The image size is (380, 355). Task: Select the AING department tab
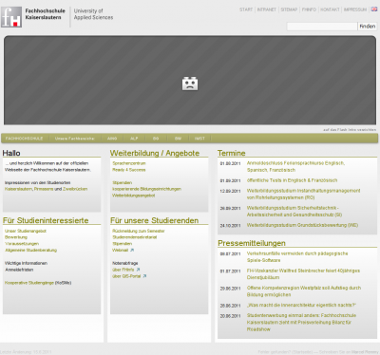pos(112,139)
